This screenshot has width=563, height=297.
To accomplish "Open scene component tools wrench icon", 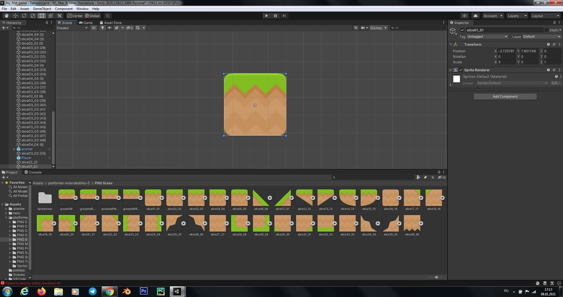I will pyautogui.click(x=356, y=28).
